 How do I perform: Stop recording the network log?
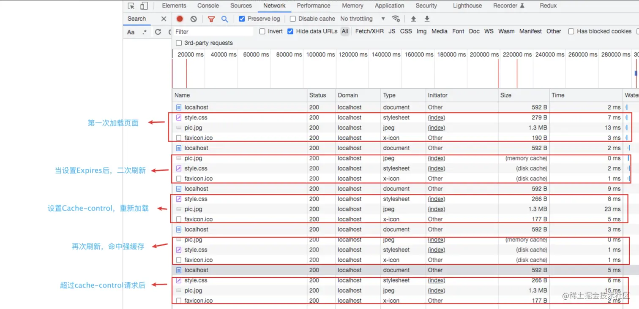point(180,19)
